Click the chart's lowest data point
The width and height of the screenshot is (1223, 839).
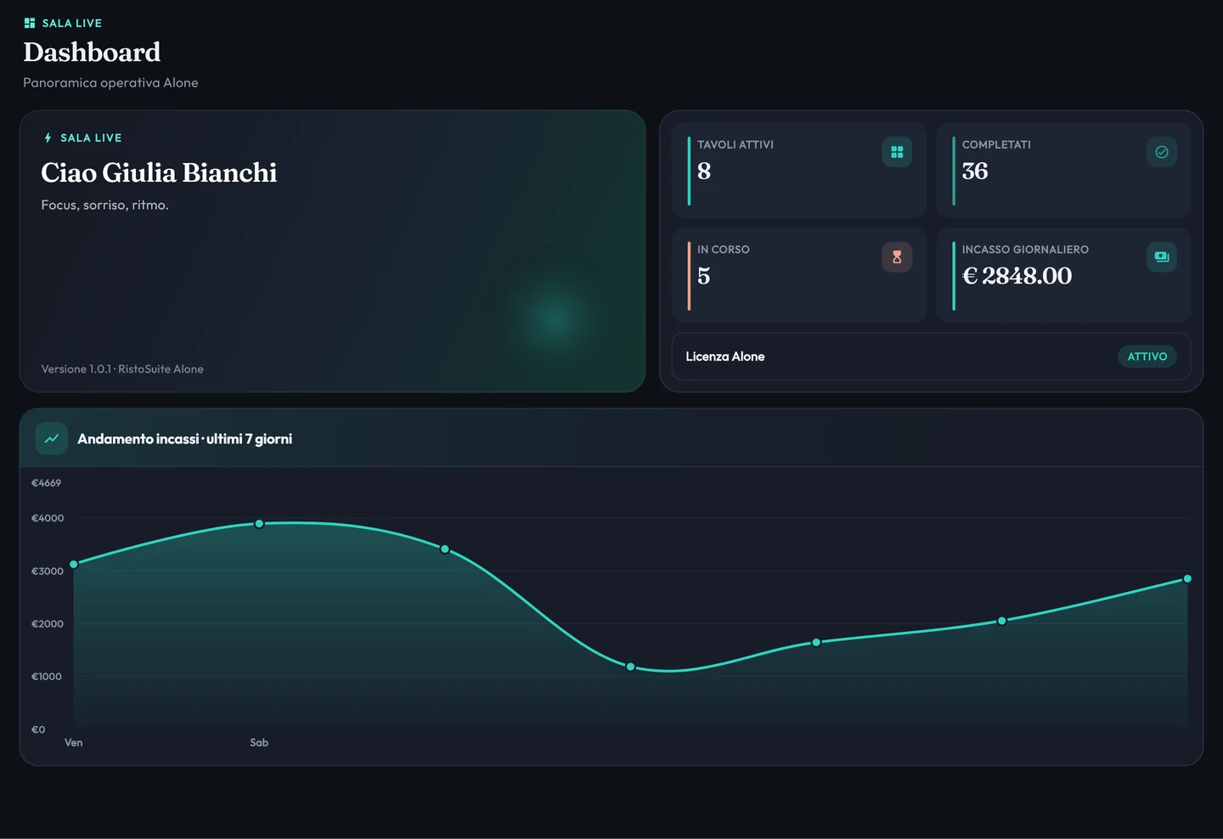(630, 667)
